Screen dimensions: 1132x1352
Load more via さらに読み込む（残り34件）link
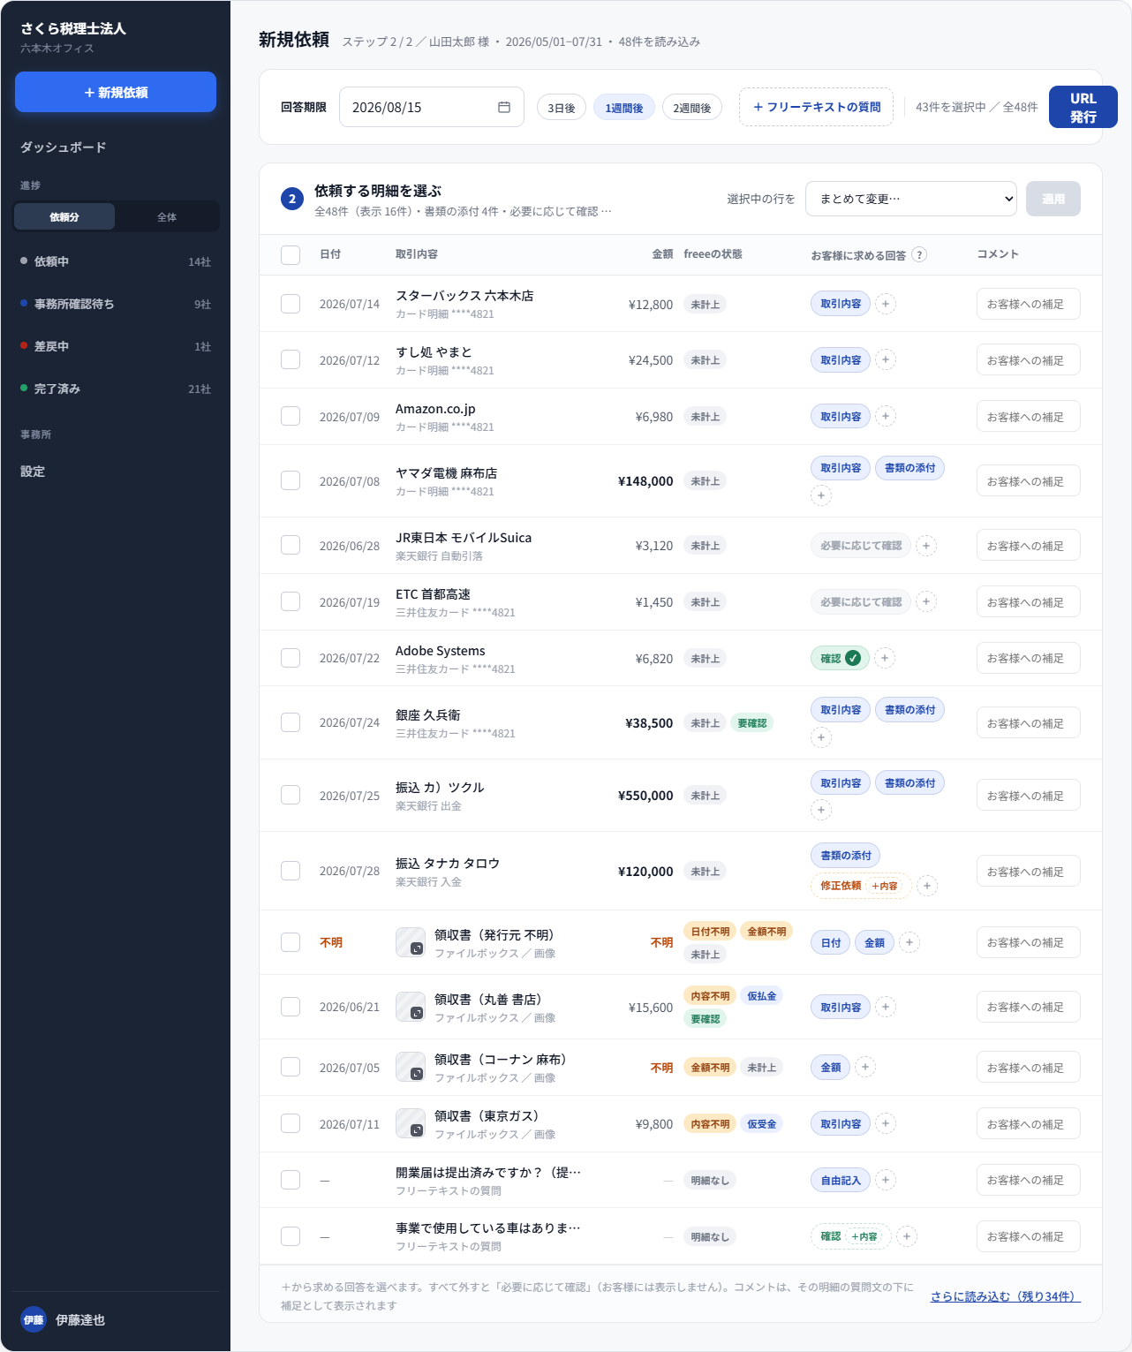(1006, 1296)
